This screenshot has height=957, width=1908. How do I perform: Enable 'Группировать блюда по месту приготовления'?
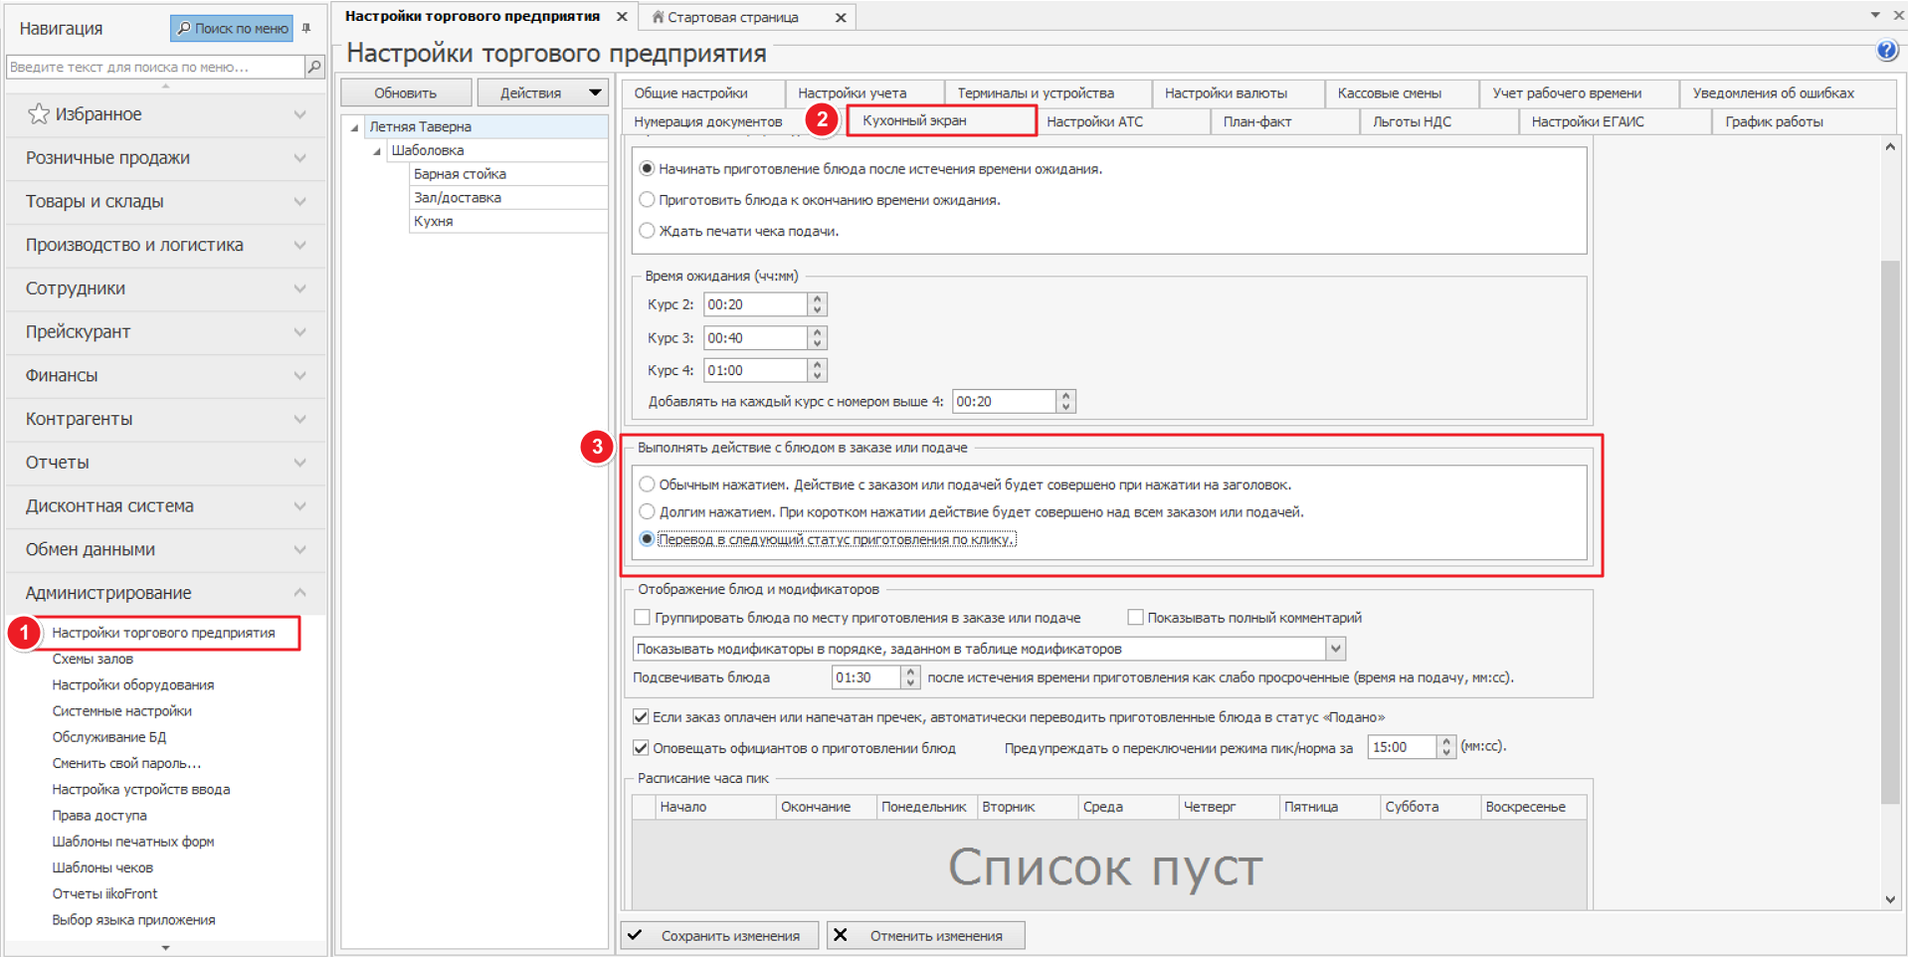pyautogui.click(x=643, y=618)
